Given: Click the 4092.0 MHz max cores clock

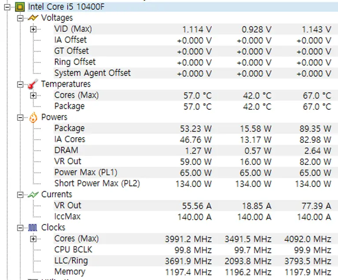Looking at the screenshot, I should [308, 239].
